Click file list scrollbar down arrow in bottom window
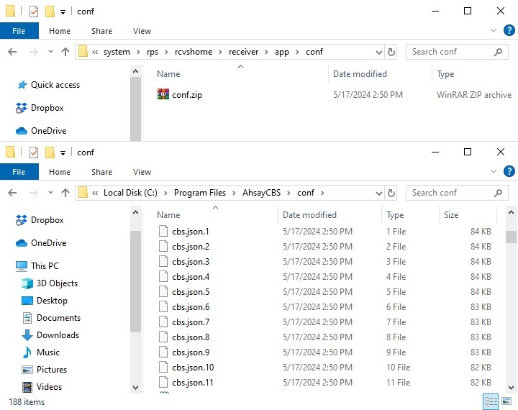Image resolution: width=518 pixels, height=410 pixels. [511, 387]
